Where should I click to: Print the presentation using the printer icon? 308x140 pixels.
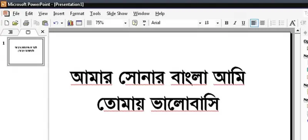pyautogui.click(x=26, y=23)
